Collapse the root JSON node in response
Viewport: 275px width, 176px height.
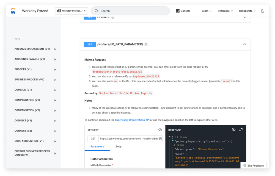pos(169,137)
